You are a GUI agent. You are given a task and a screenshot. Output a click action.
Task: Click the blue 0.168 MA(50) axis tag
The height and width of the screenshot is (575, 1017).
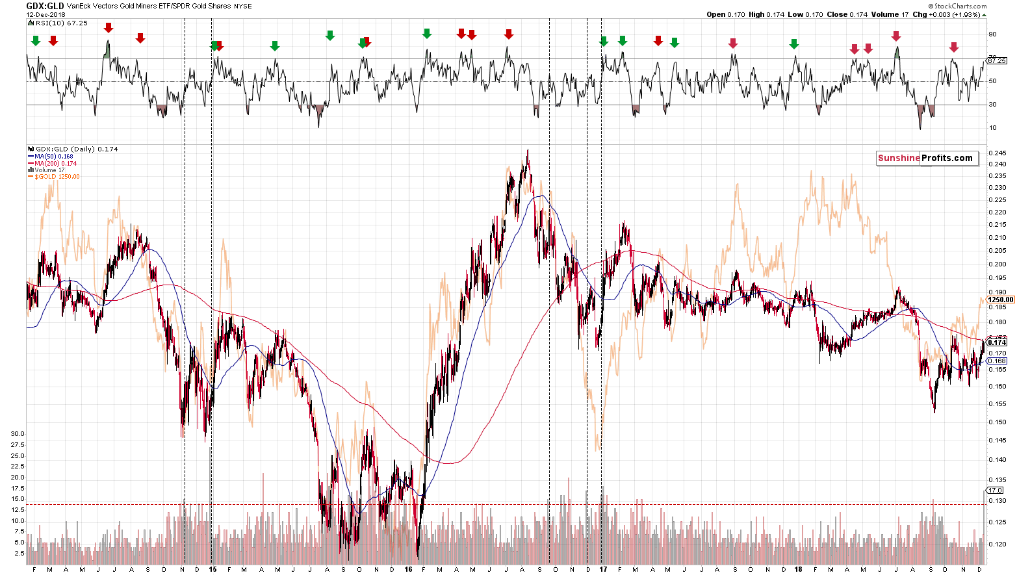pyautogui.click(x=998, y=361)
